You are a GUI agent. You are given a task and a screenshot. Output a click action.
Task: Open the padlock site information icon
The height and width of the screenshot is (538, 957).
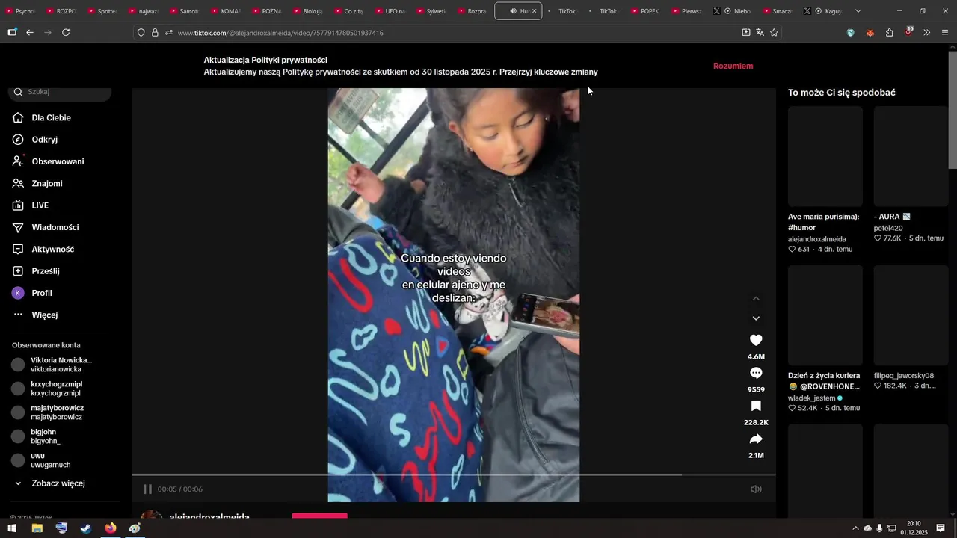155,32
